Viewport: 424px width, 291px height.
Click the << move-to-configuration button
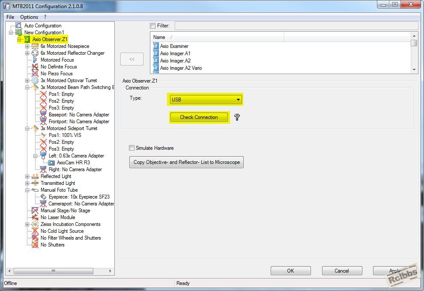[132, 59]
